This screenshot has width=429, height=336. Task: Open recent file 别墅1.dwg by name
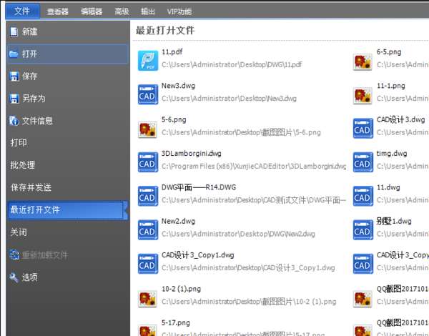(394, 221)
